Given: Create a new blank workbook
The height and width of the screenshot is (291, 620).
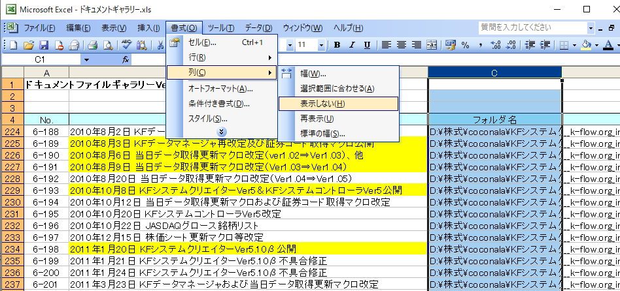Looking at the screenshot, I should [x=12, y=45].
